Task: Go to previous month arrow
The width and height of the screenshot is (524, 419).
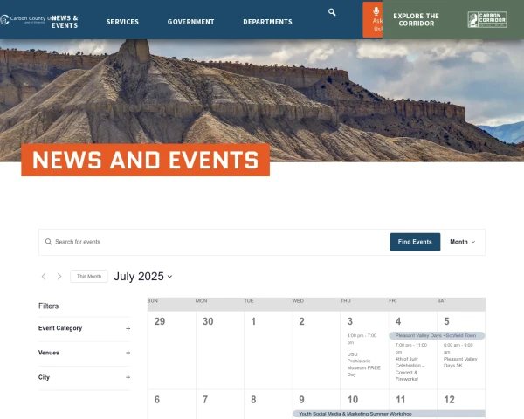Action: click(44, 277)
